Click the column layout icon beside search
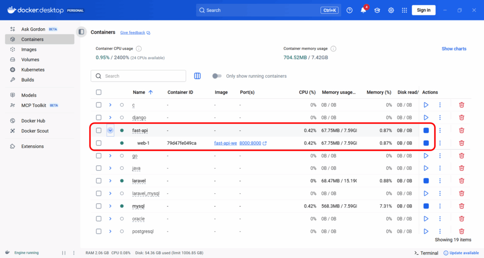This screenshot has width=484, height=258. coord(198,76)
